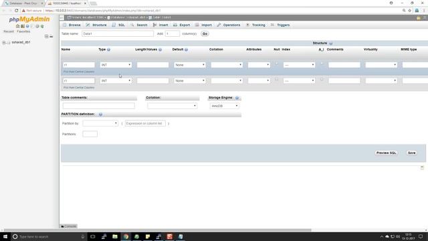
Task: Click the Structure header help icon
Action: (x=331, y=44)
